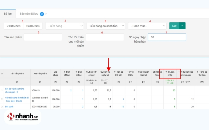Click the end date 10/08 field
This screenshot has width=209, height=130.
[x=33, y=26]
